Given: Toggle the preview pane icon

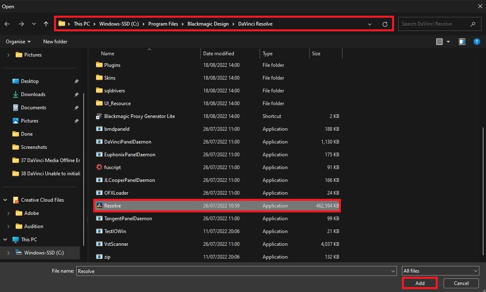Looking at the screenshot, I should [x=462, y=42].
